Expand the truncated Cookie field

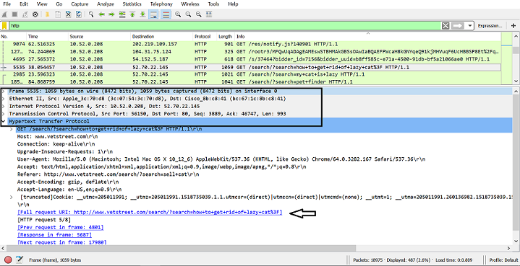click(12, 198)
